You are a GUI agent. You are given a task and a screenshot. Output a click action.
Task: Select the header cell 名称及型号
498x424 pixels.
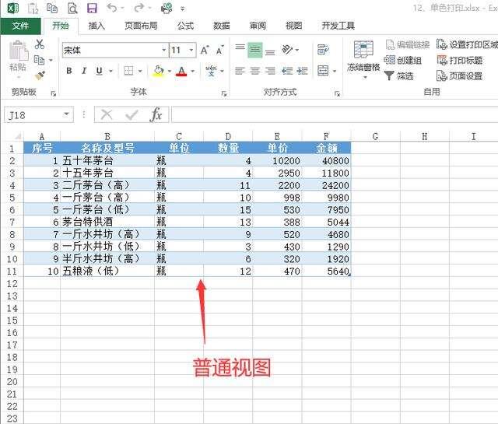pyautogui.click(x=107, y=149)
